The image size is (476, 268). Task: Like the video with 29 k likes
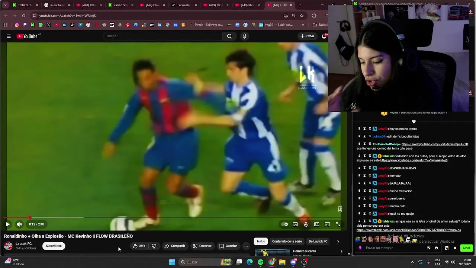coord(139,246)
